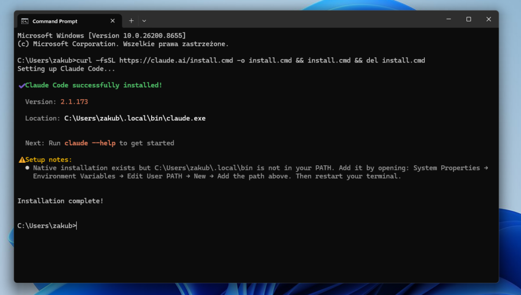This screenshot has width=521, height=295.
Task: Click the 'claude --help' command text
Action: click(90, 143)
